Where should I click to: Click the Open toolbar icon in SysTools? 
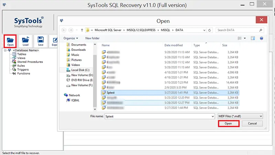click(x=10, y=41)
